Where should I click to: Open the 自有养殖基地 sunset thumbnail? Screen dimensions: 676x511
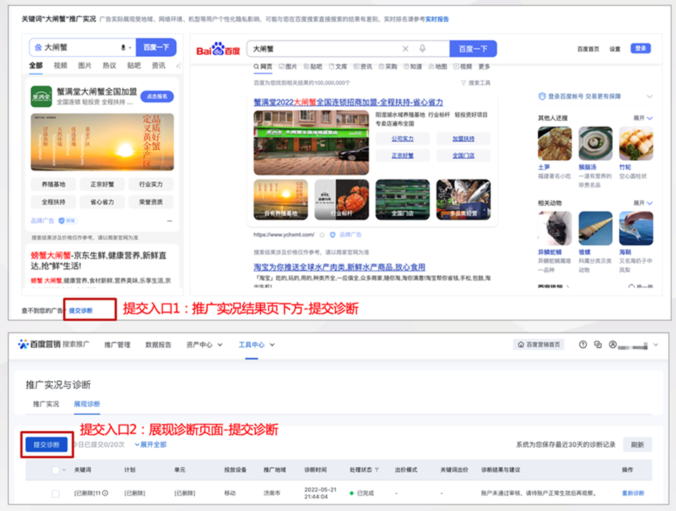tap(281, 199)
